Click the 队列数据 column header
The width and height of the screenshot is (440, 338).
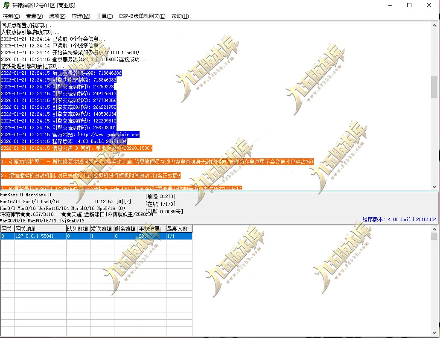[x=78, y=229]
